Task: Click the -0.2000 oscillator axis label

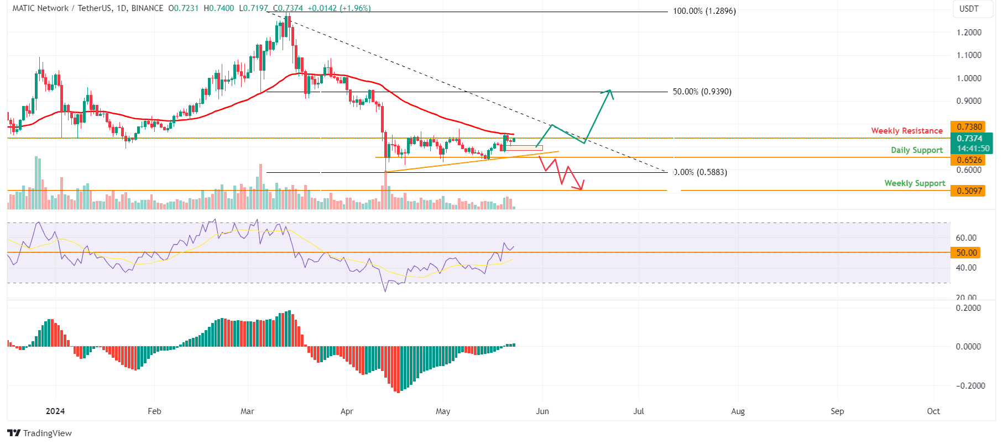Action: tap(970, 386)
